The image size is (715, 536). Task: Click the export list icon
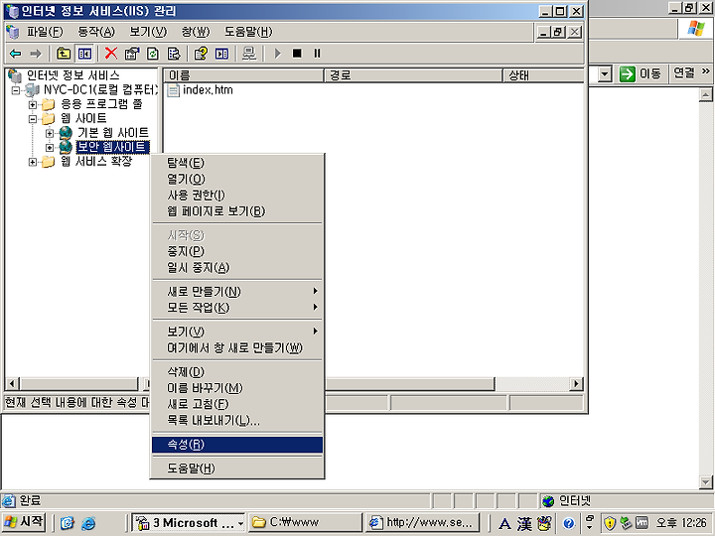[x=174, y=54]
